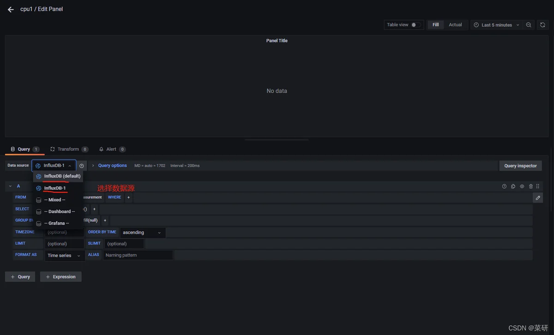
Task: Focus the TIMEZONE optional input field
Action: pos(65,232)
